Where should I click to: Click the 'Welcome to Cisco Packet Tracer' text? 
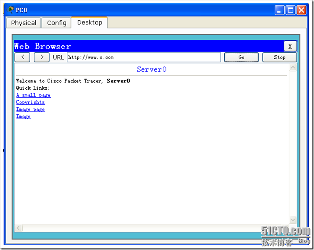point(59,81)
